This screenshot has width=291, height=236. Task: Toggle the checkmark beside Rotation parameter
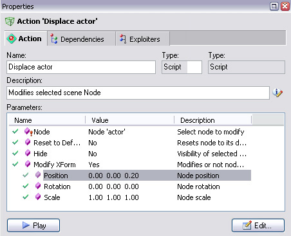26,186
